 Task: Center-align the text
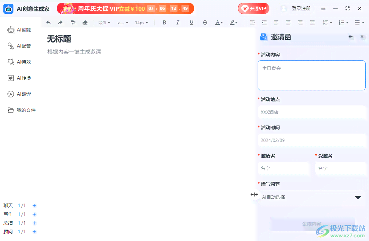(288, 22)
